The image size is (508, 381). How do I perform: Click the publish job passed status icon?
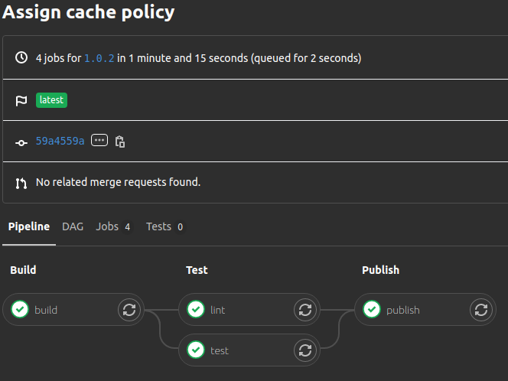tap(372, 310)
